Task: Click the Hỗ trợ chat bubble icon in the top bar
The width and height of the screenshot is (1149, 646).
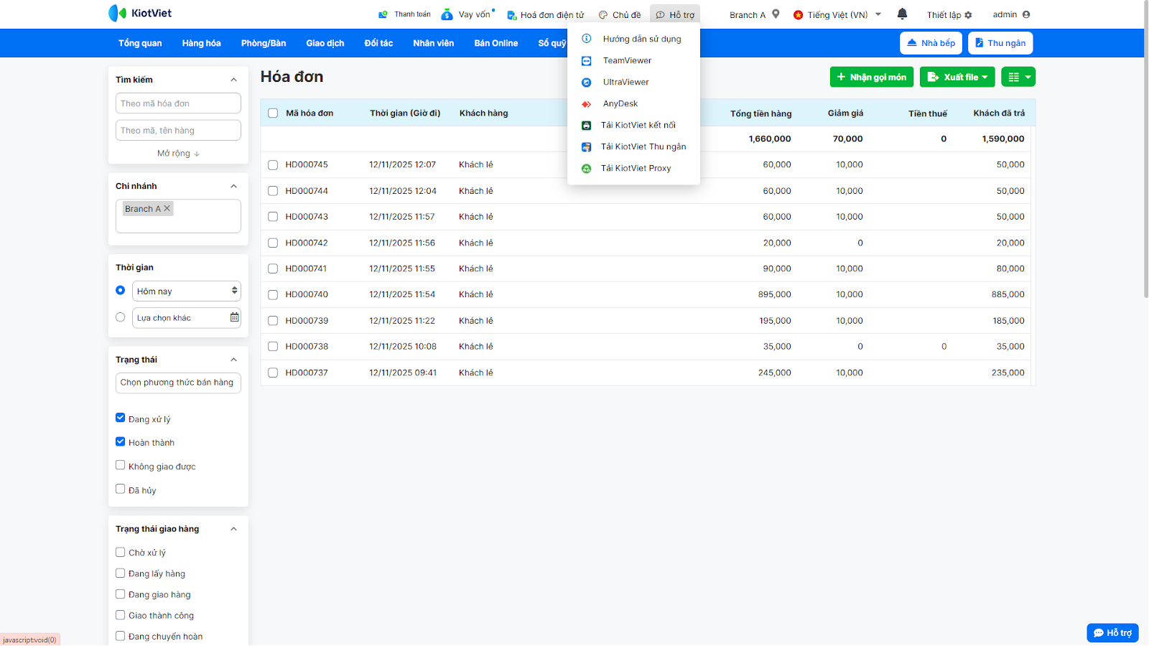Action: tap(660, 15)
